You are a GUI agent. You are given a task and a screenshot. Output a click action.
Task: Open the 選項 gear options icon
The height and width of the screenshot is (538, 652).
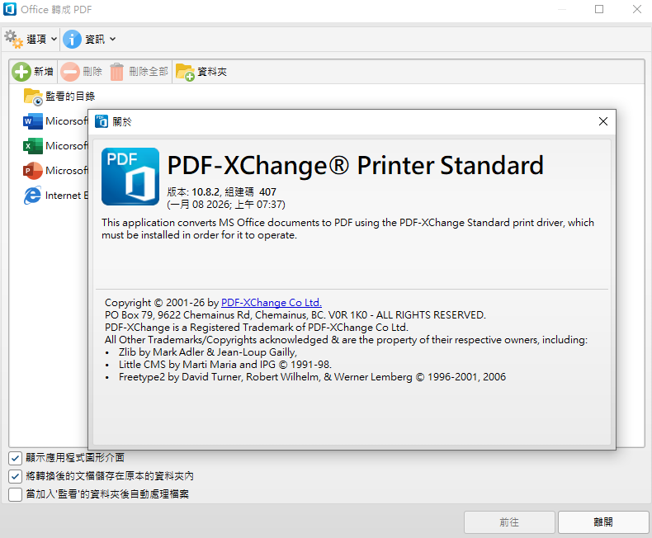click(14, 39)
